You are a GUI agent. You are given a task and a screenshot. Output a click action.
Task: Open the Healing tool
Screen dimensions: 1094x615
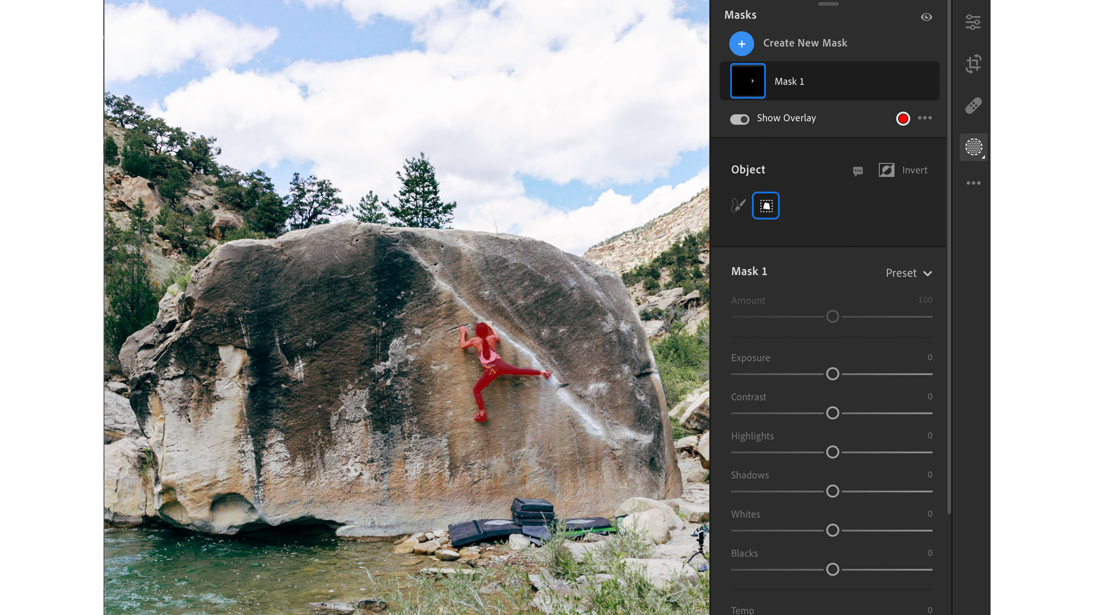pos(974,105)
